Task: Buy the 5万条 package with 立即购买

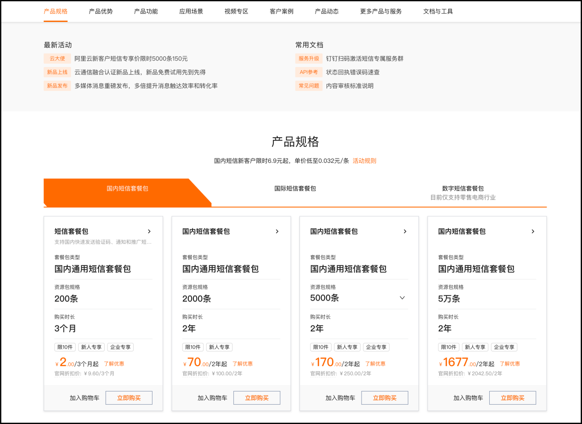Action: point(512,398)
